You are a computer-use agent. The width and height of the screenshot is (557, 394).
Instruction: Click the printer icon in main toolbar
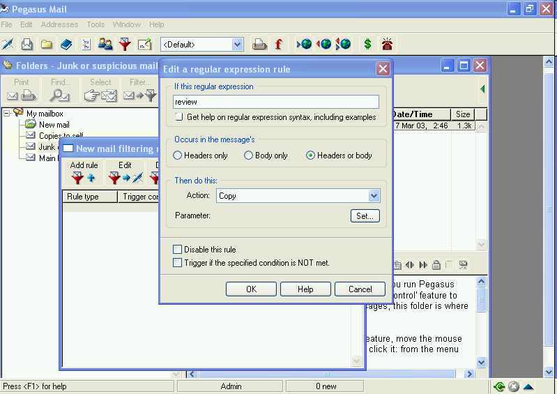tap(259, 45)
